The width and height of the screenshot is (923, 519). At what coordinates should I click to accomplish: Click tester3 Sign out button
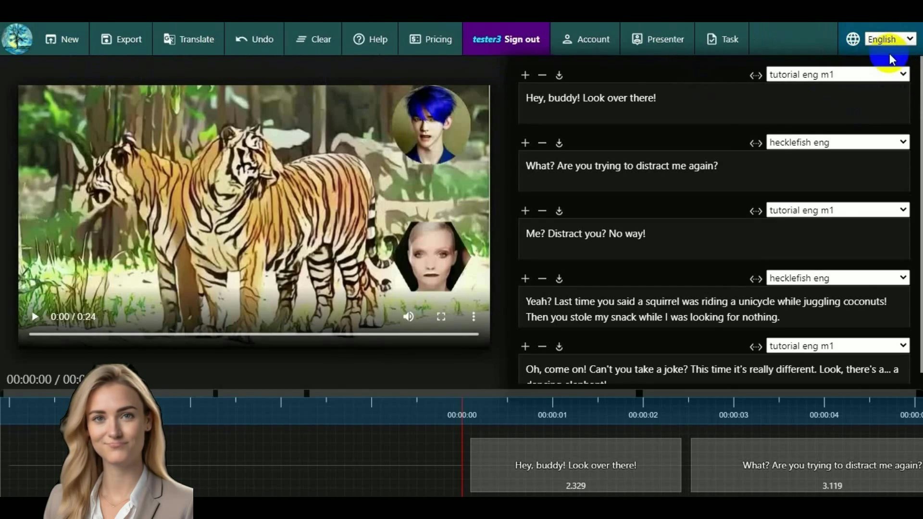point(506,39)
